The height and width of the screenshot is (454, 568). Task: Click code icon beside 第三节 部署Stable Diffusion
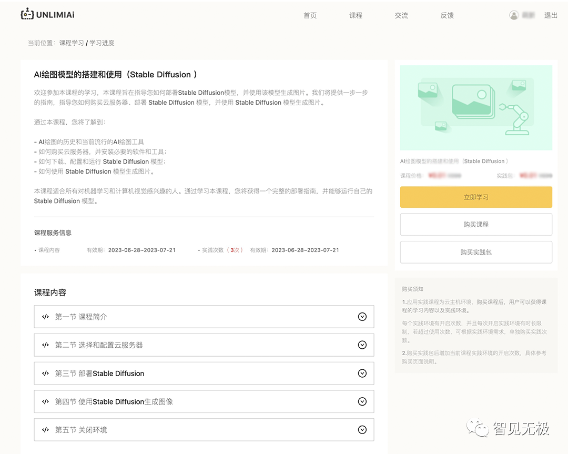(x=46, y=374)
